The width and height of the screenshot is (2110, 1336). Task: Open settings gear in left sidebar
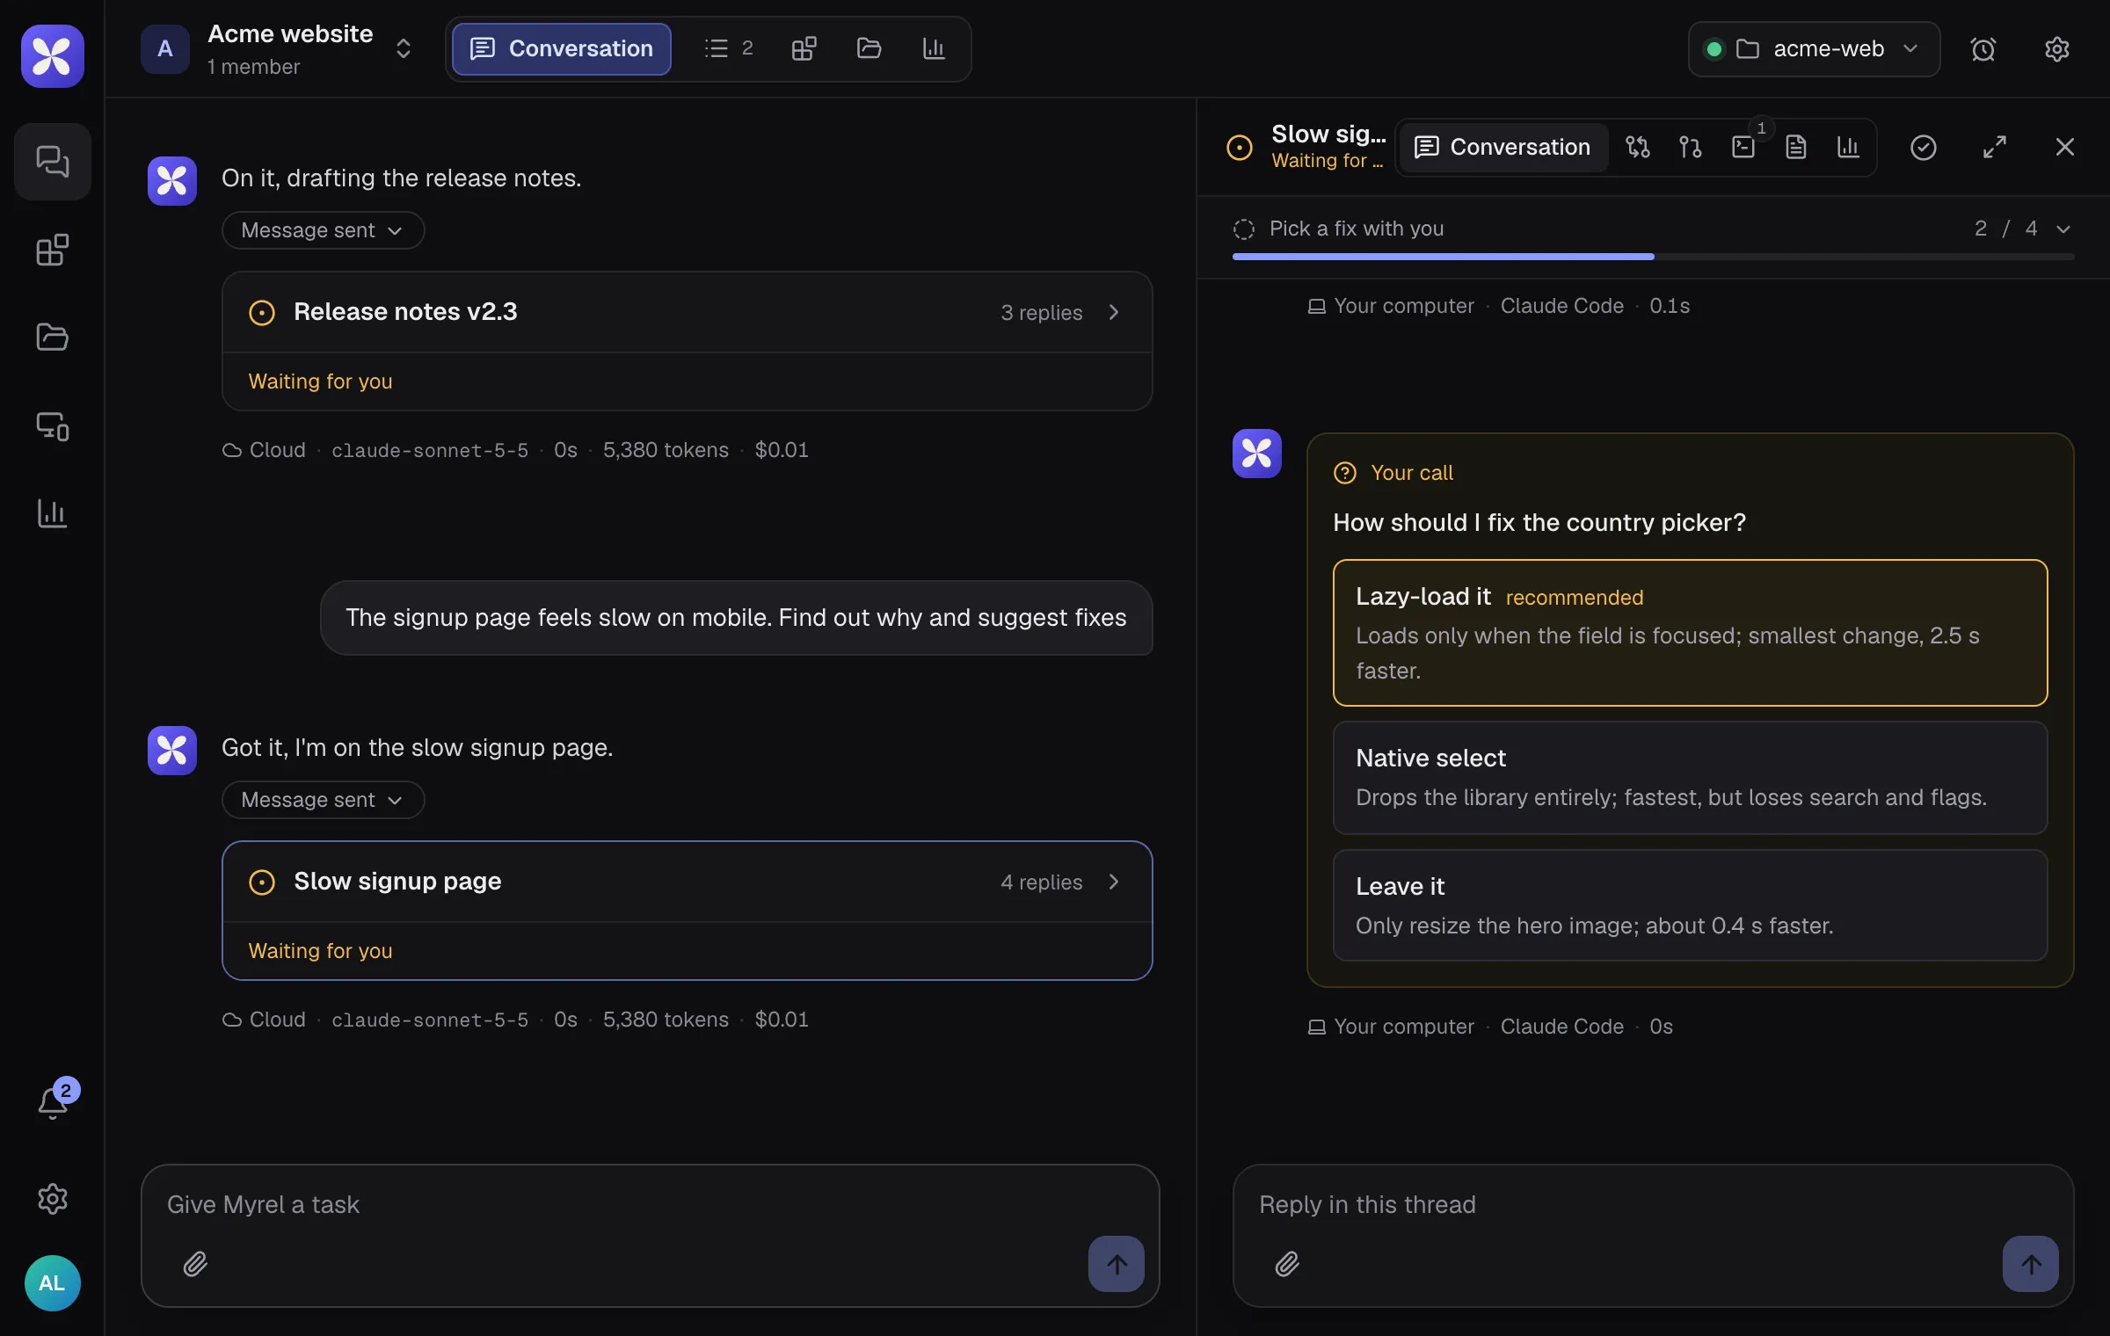pyautogui.click(x=53, y=1198)
